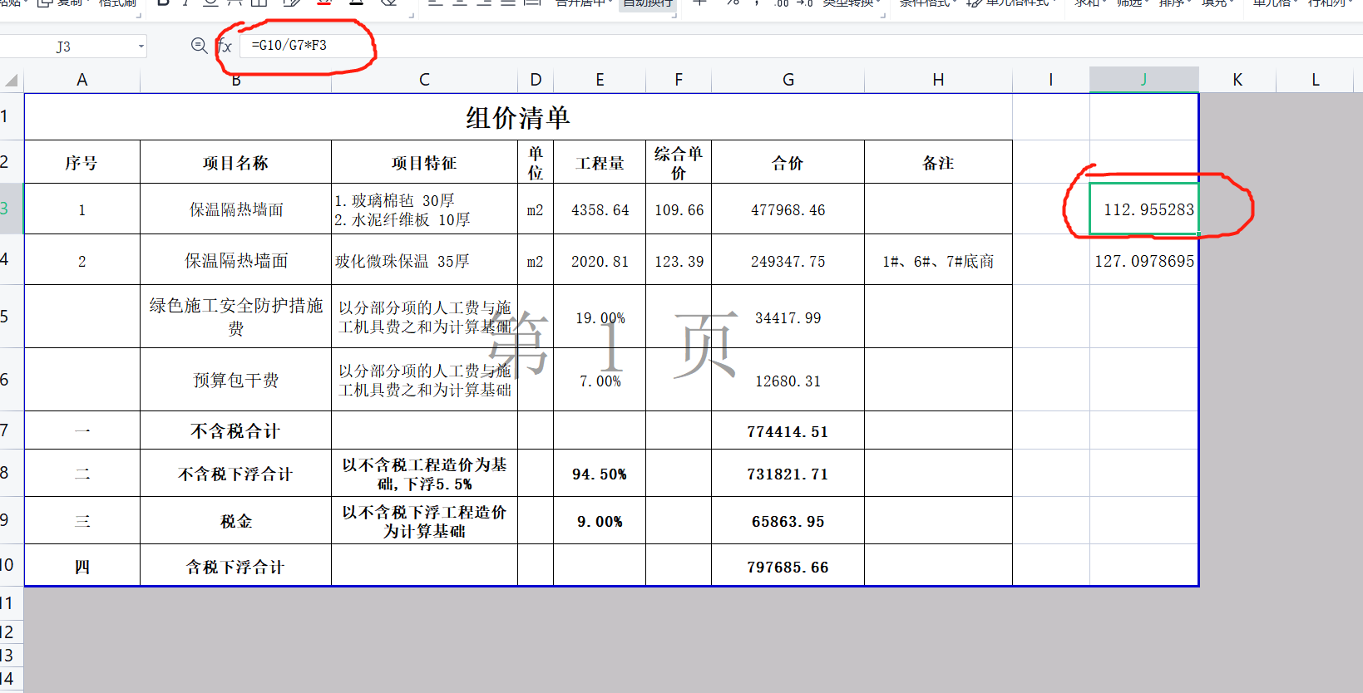Select column C header
This screenshot has width=1363, height=693.
424,80
